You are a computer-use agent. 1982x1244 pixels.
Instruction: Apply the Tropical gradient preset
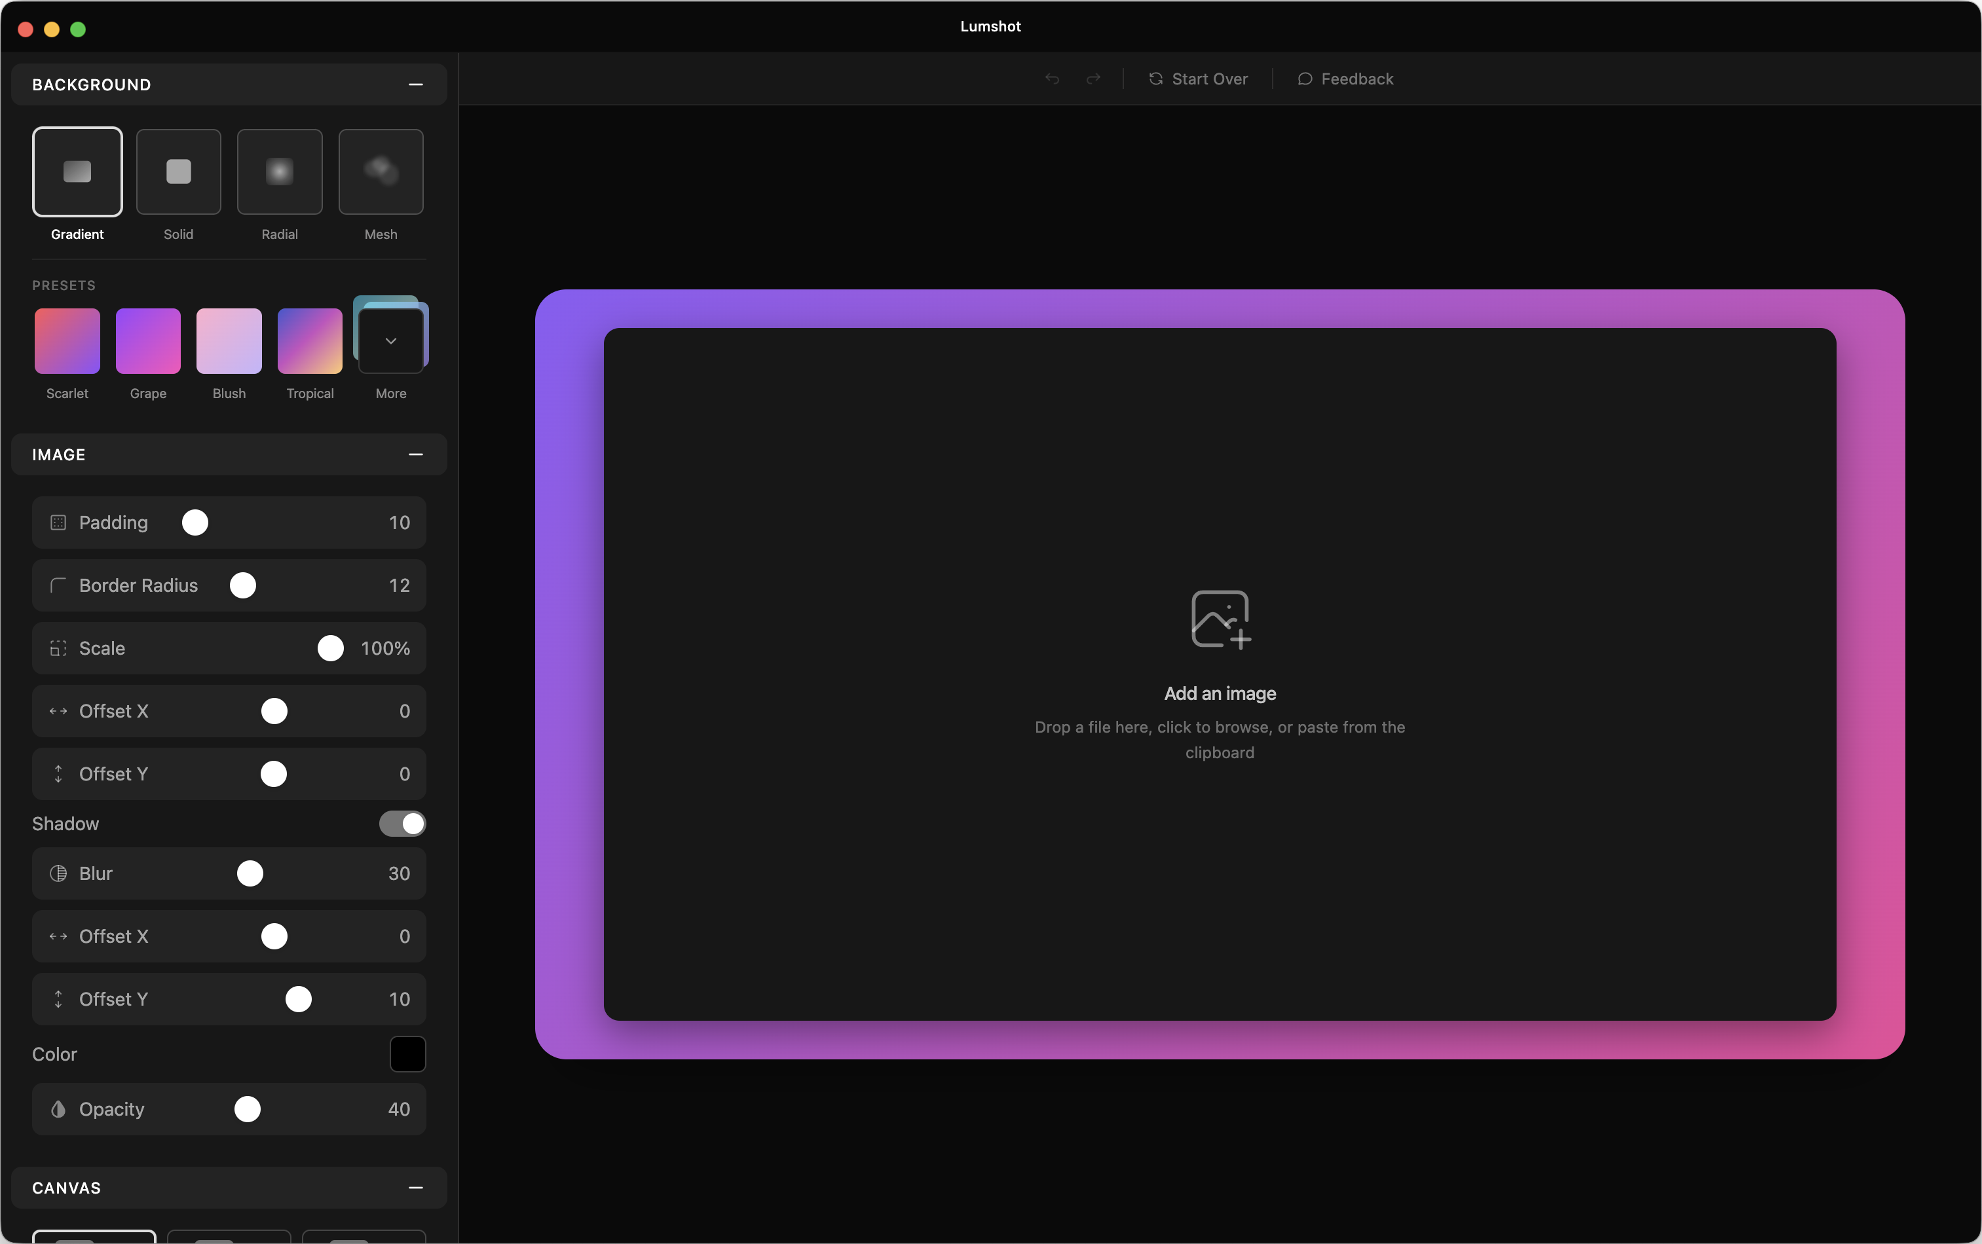tap(310, 340)
